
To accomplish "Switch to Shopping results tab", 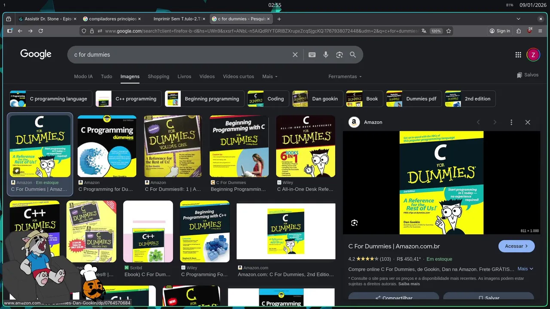I will pos(159,76).
